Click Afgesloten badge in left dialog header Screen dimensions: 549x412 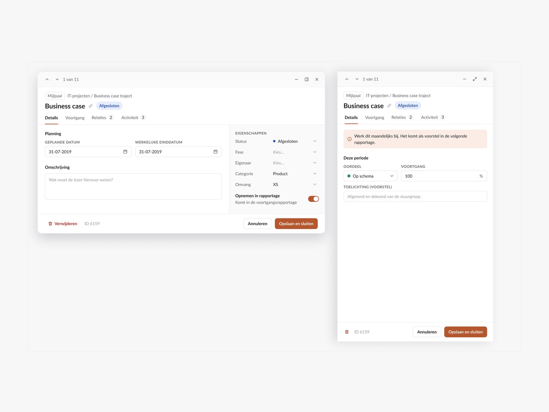[x=109, y=106]
